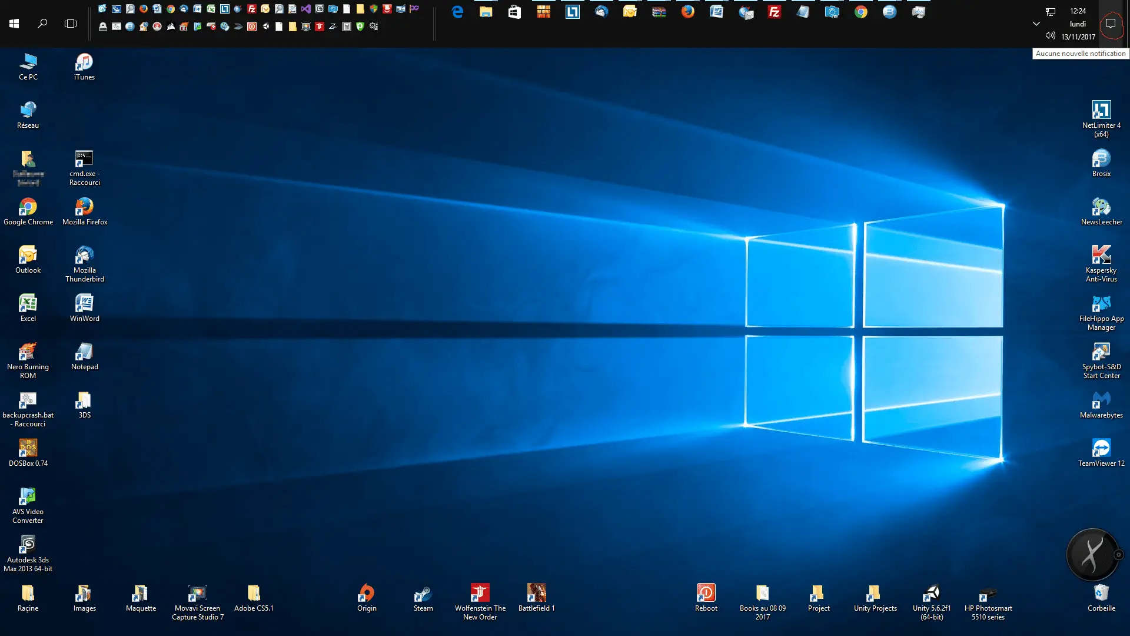Select the iTunes desktop shortcut
The width and height of the screenshot is (1130, 636).
click(84, 67)
